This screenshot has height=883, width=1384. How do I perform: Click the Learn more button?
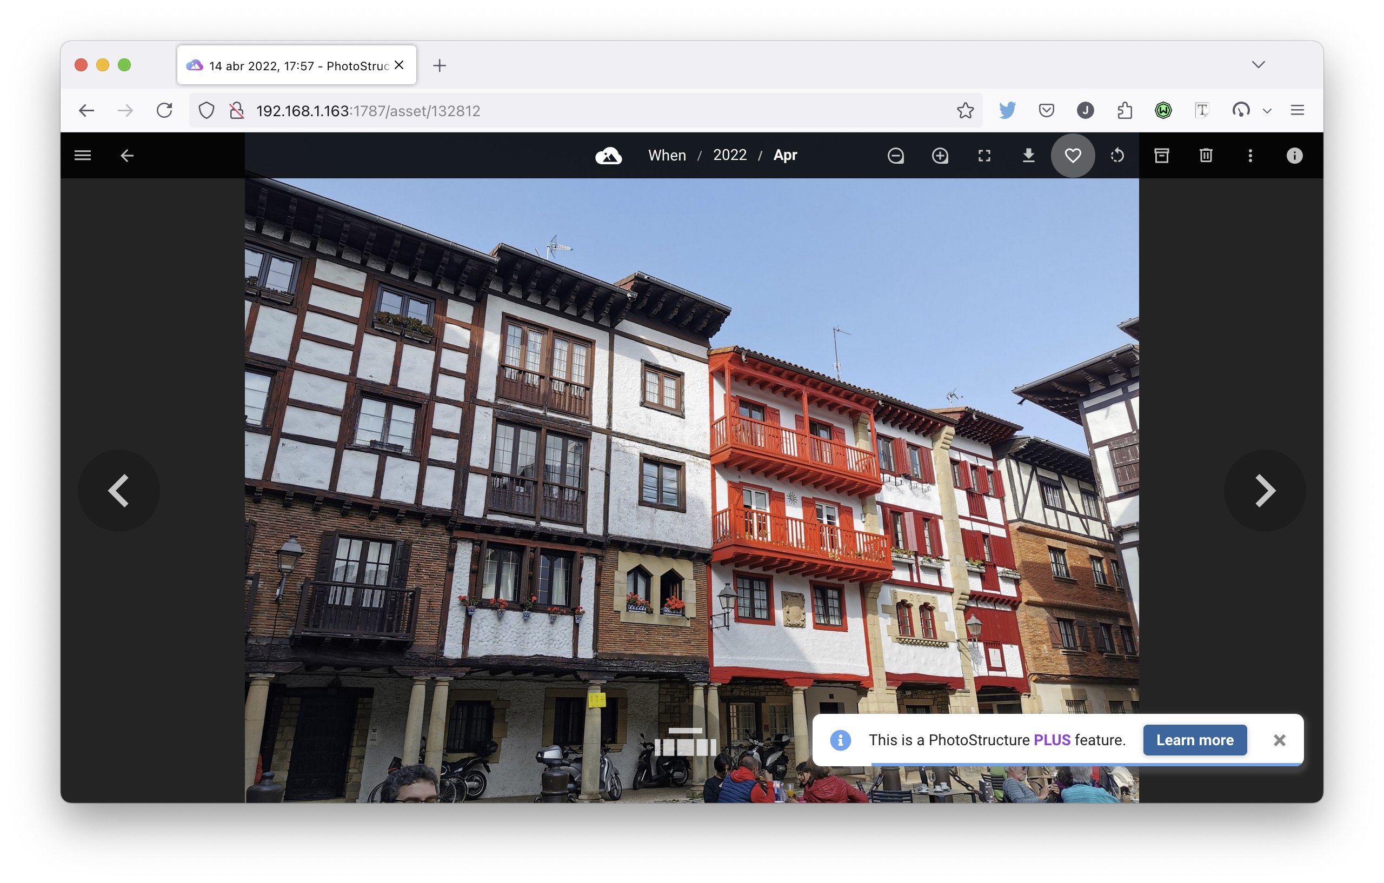tap(1194, 740)
